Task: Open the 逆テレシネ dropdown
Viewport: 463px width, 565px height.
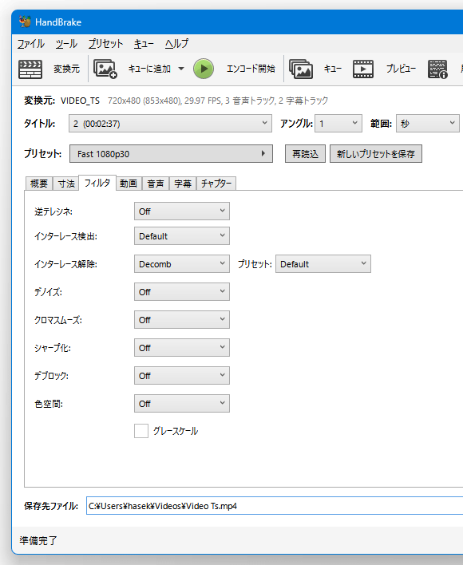Action: (181, 211)
